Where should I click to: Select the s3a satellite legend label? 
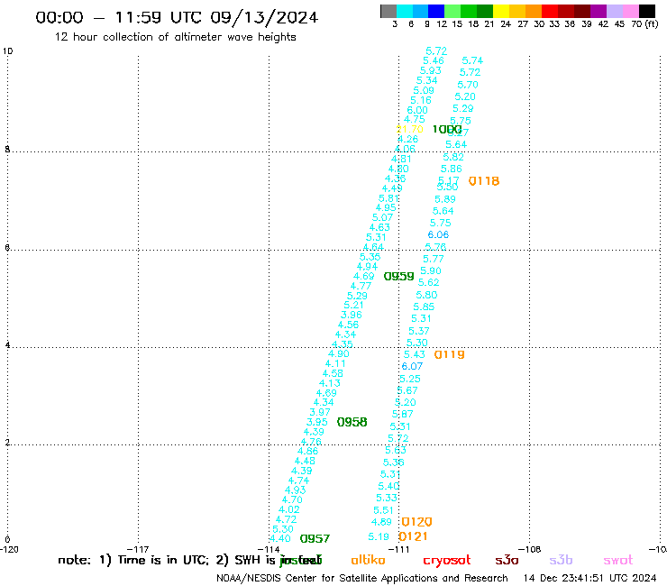[x=507, y=561]
